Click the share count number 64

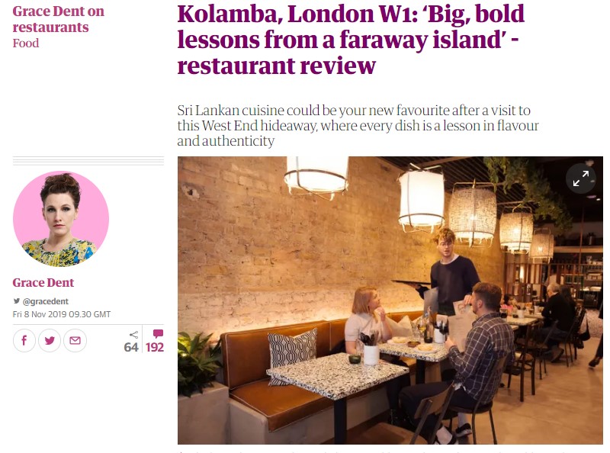click(x=131, y=347)
